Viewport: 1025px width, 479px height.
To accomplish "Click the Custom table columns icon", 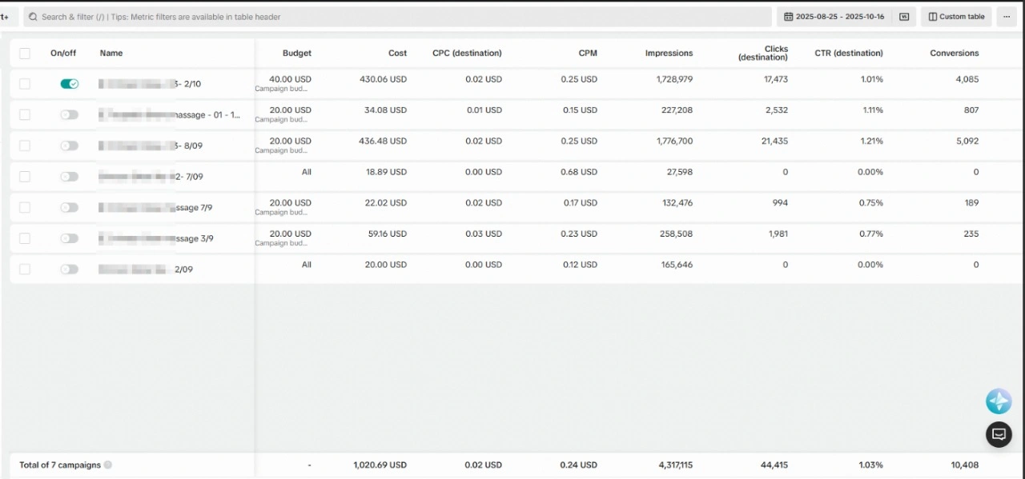I will point(932,17).
